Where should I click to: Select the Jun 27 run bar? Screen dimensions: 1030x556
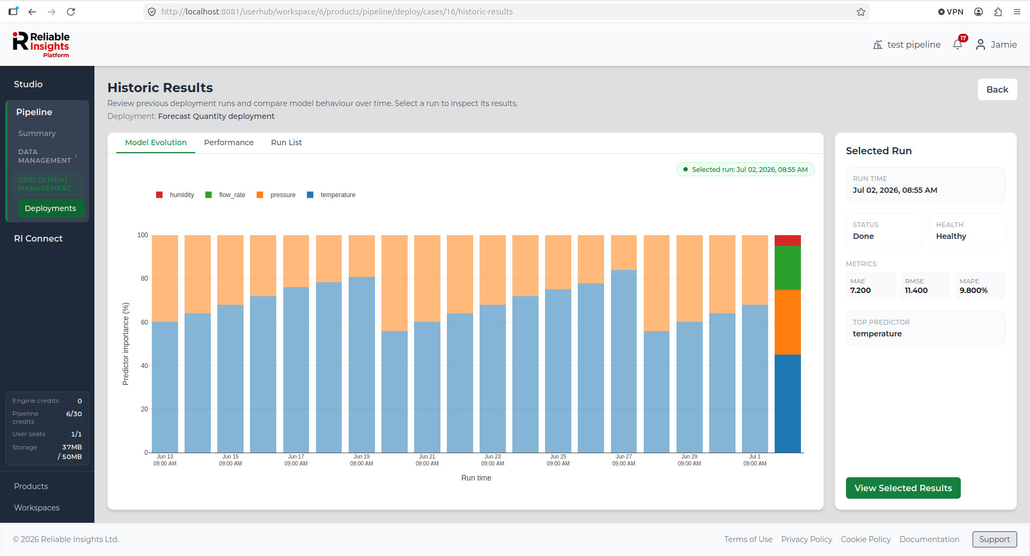point(623,344)
